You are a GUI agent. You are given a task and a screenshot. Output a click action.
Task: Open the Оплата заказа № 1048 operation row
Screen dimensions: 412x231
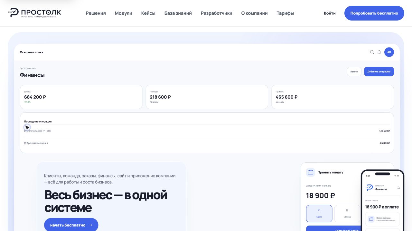(x=207, y=131)
